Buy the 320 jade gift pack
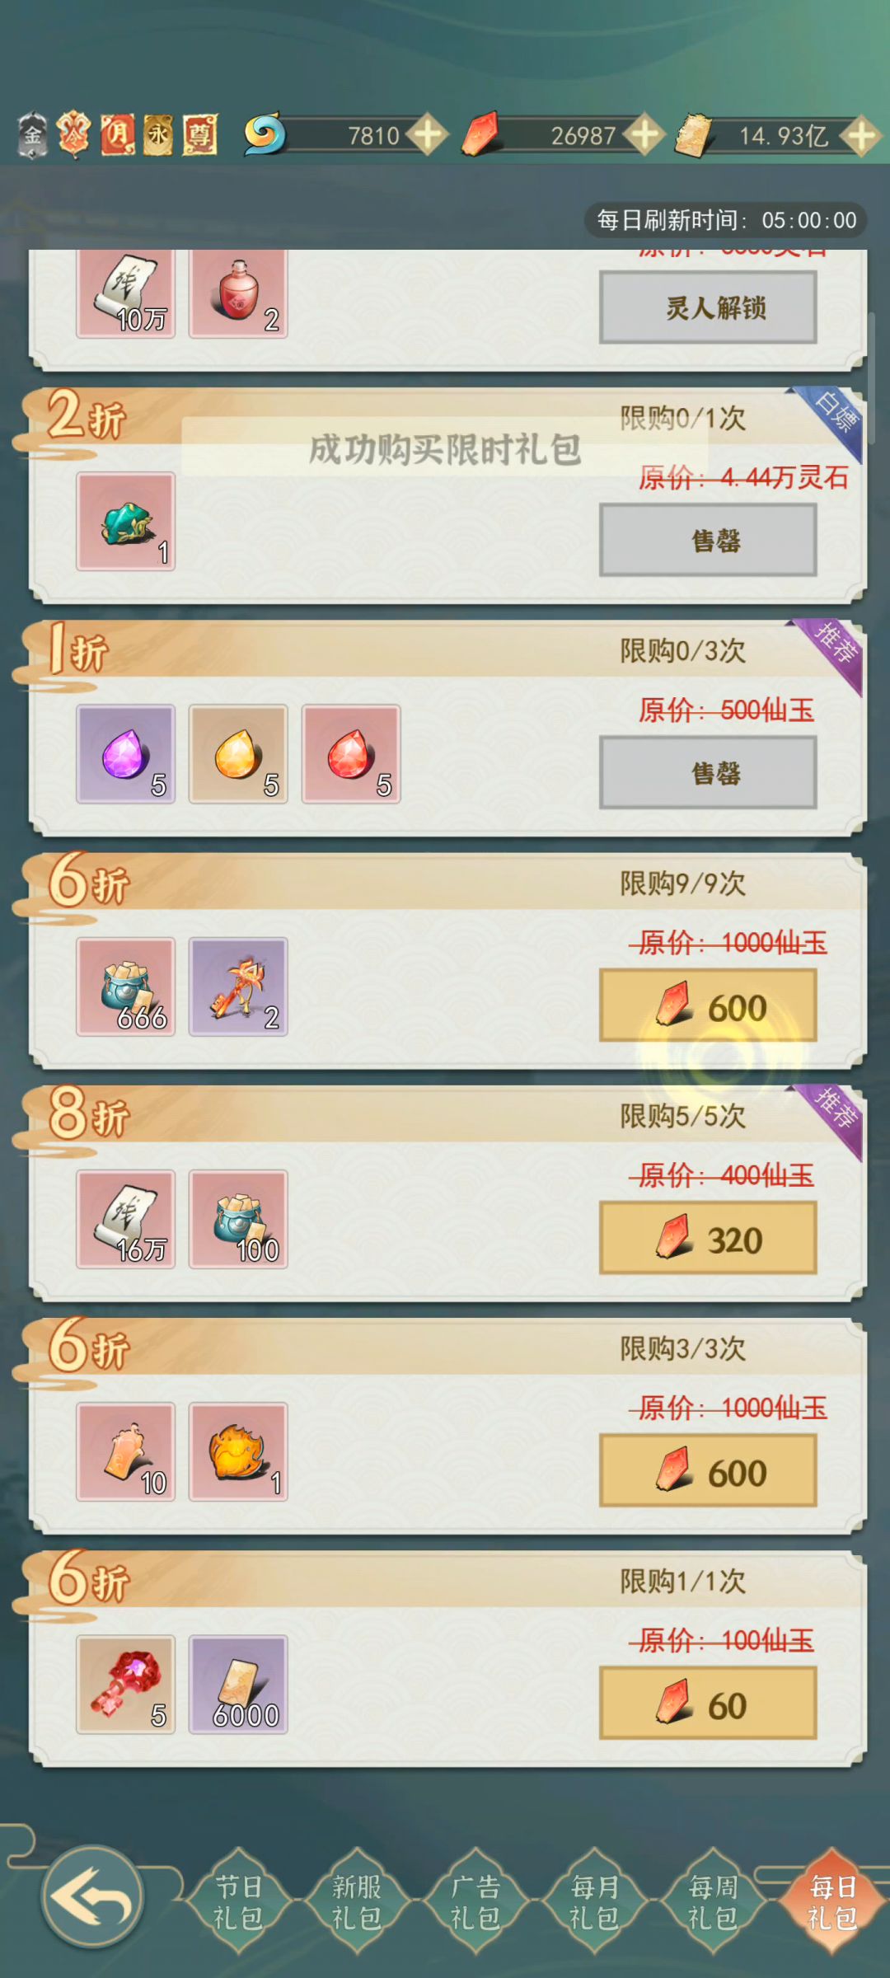 tap(708, 1238)
